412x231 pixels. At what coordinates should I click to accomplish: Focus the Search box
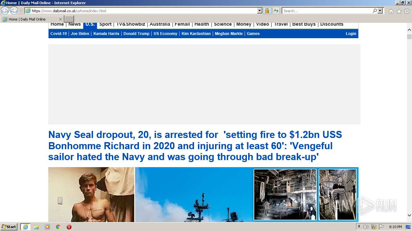[x=327, y=11]
